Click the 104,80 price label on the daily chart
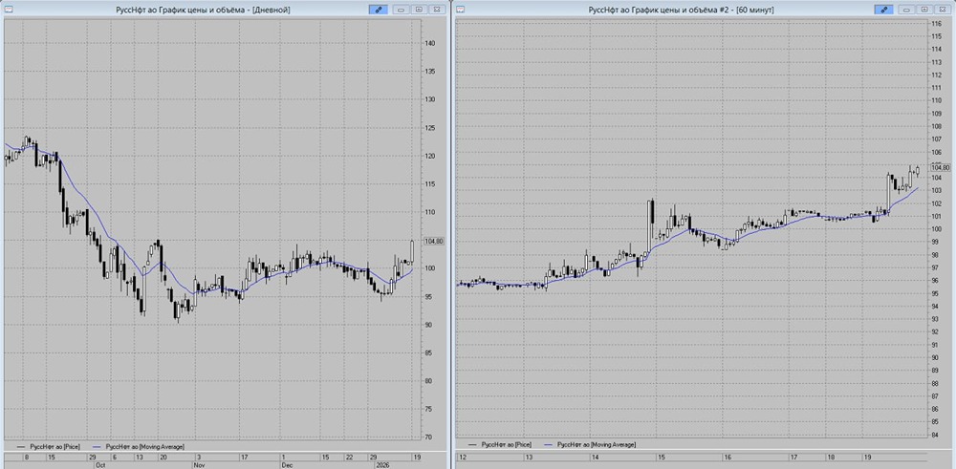Viewport: 956px width, 469px height. pyautogui.click(x=435, y=242)
